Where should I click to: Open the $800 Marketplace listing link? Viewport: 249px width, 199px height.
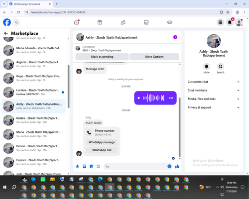[102, 50]
